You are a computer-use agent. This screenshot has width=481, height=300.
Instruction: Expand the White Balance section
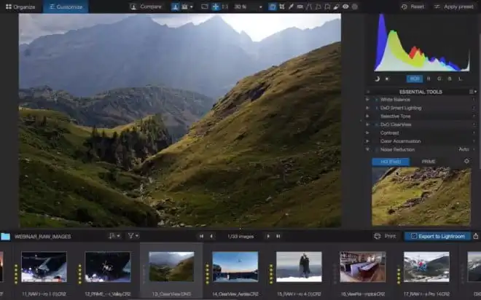367,100
